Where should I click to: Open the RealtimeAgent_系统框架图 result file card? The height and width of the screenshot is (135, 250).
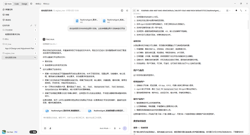tap(106, 110)
